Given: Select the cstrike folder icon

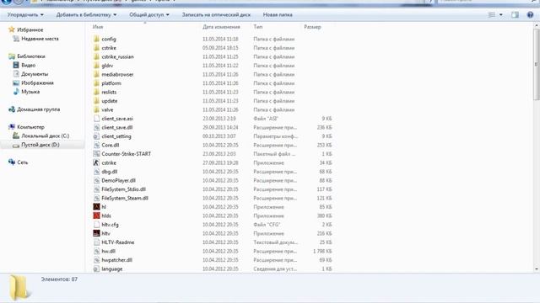Looking at the screenshot, I should click(96, 48).
